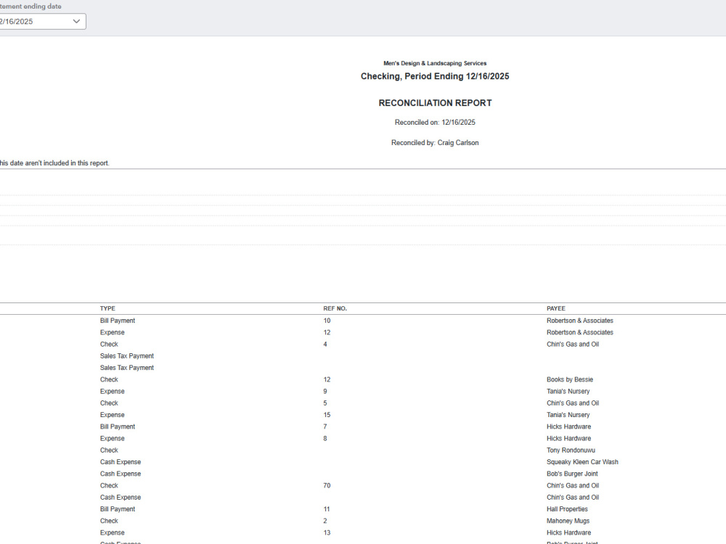Select Check type in Tony Rondonuwu row
This screenshot has width=726, height=544.
pos(109,450)
